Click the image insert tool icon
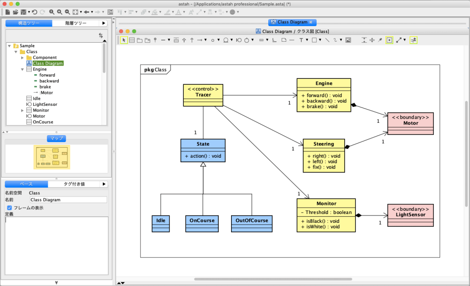The image size is (470, 286). pyautogui.click(x=348, y=40)
